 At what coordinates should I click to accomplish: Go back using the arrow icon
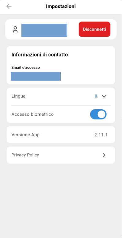9,6
